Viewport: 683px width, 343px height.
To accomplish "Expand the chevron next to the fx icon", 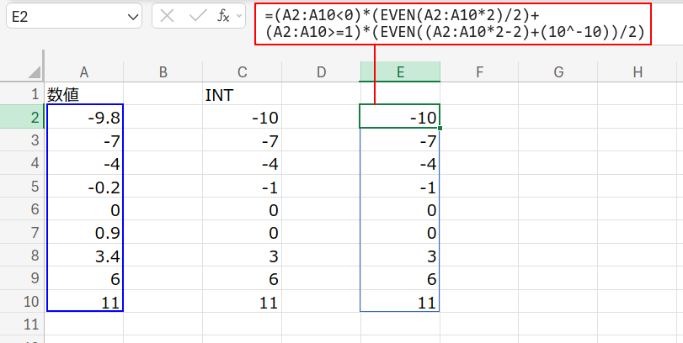I will [241, 16].
